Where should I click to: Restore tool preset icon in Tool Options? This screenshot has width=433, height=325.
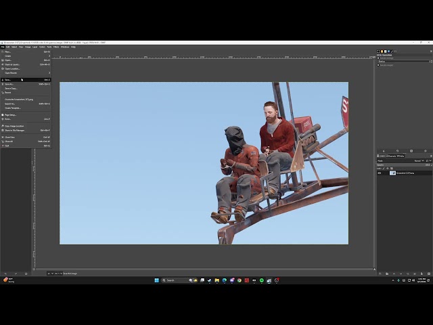[397, 151]
